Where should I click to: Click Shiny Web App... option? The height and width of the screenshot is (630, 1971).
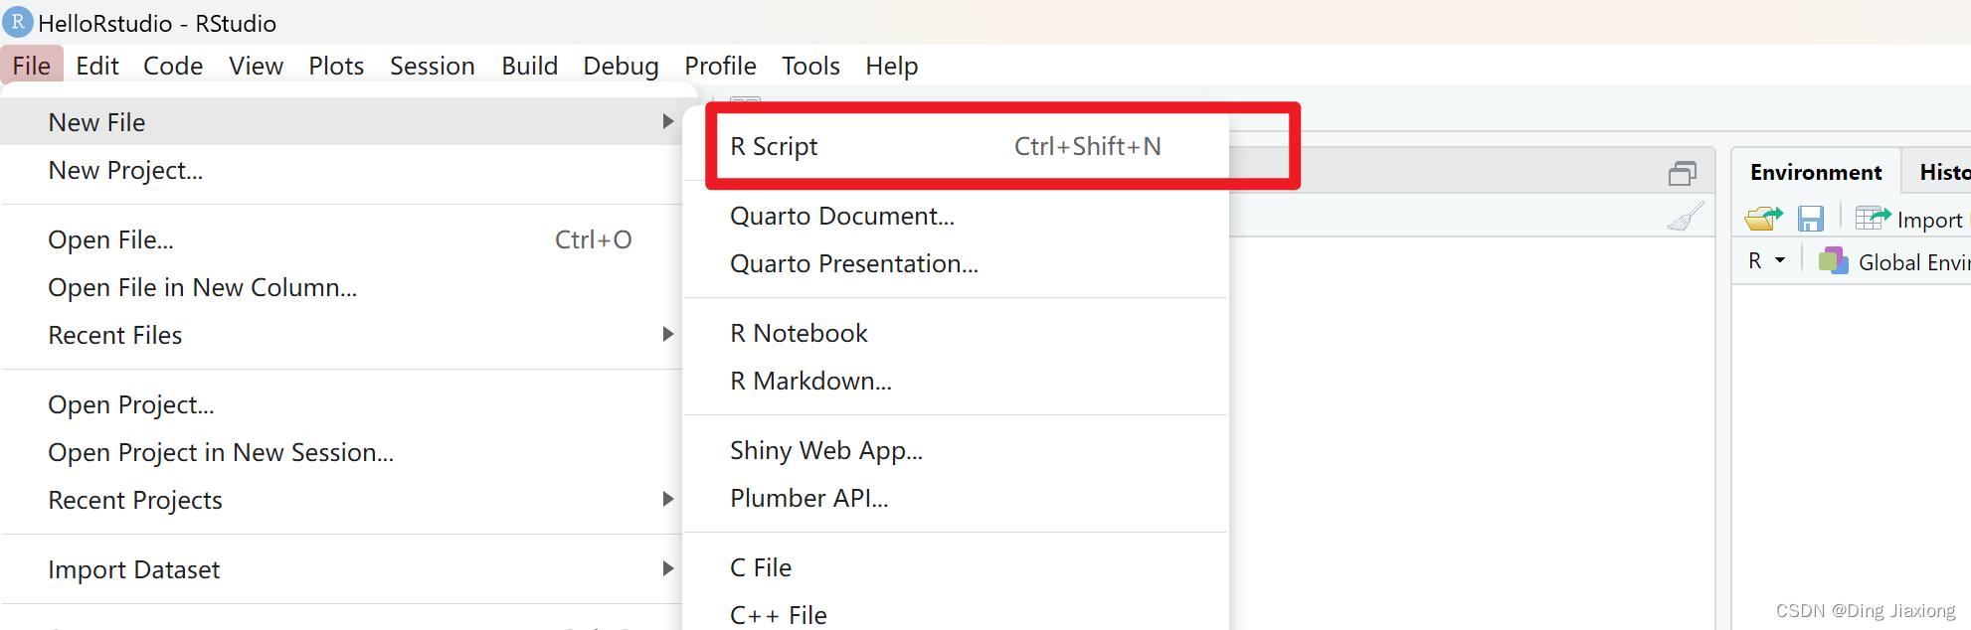click(825, 451)
